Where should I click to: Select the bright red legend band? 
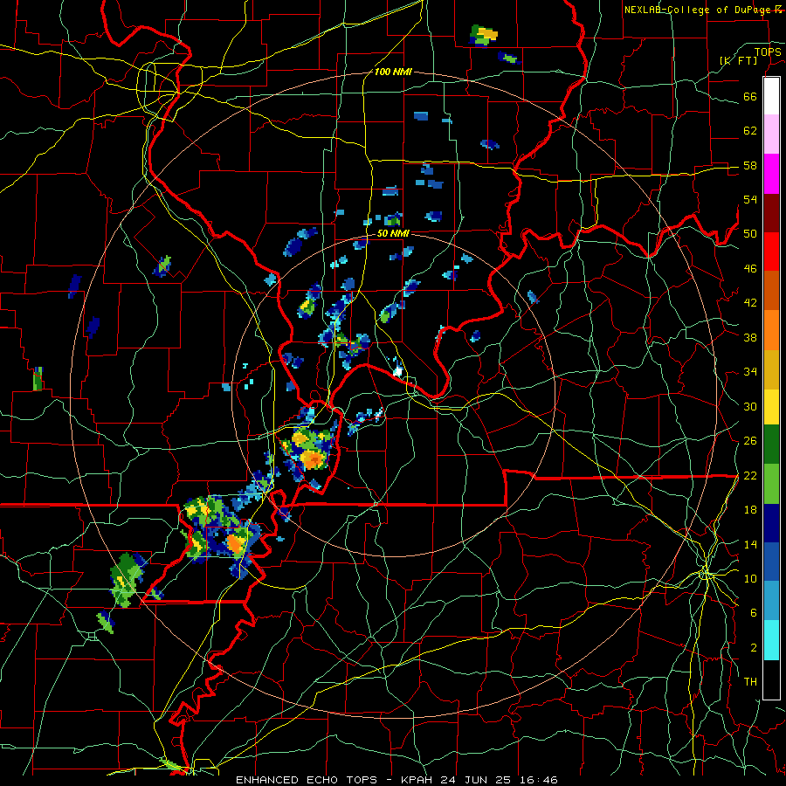[771, 252]
